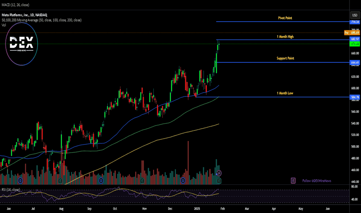Image resolution: width=361 pixels, height=213 pixels.
Task: Select the green current price tag on axis
Action: (x=355, y=44)
